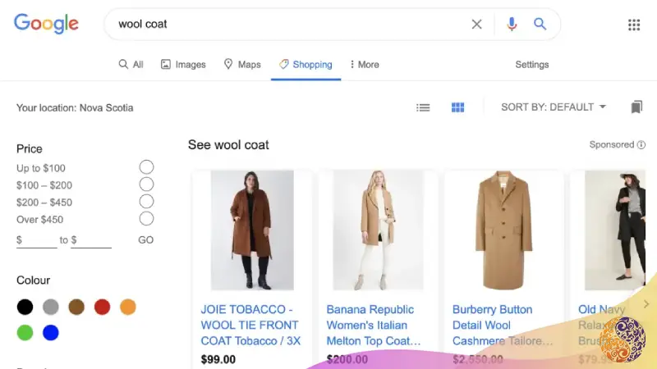The height and width of the screenshot is (369, 657).
Task: Open saved items bookmark icon
Action: click(636, 107)
